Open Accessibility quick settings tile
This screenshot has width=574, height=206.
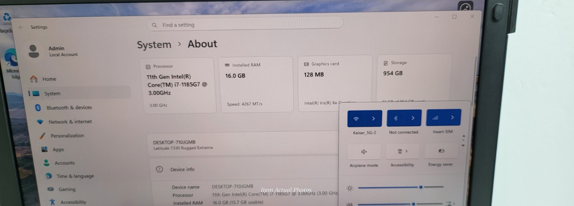[x=403, y=151]
